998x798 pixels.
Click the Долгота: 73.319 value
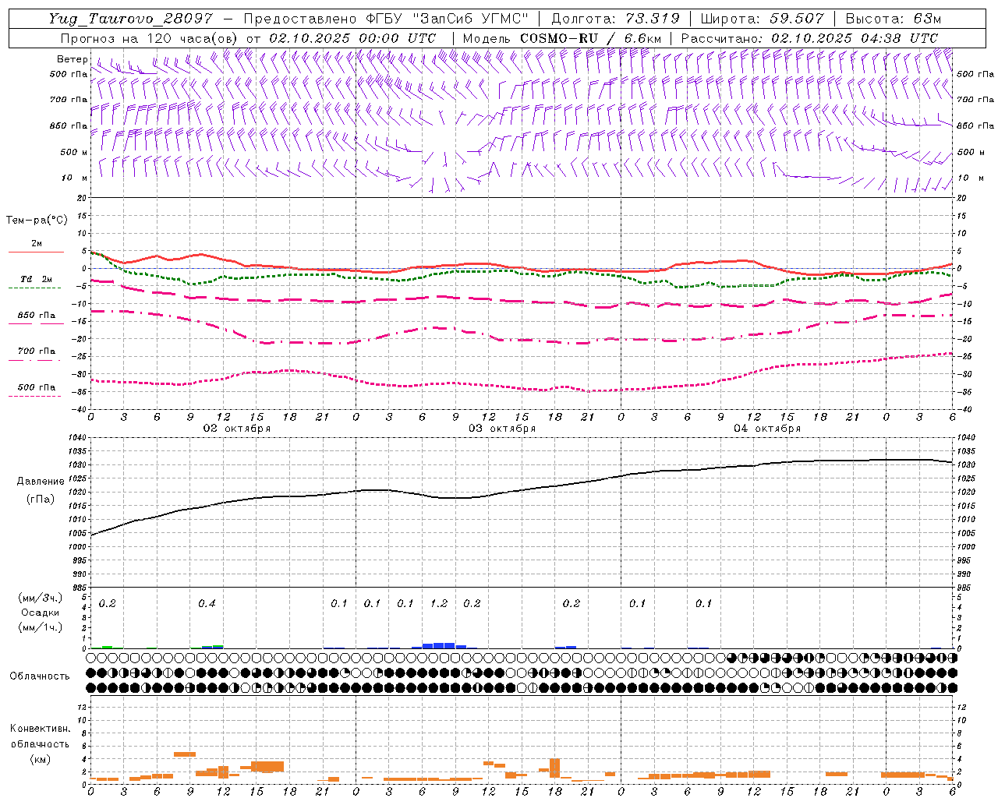615,19
